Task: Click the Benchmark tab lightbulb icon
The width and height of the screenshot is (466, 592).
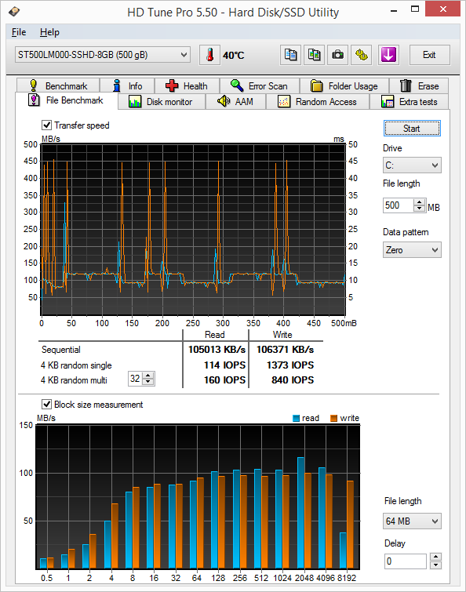Action: pyautogui.click(x=33, y=85)
